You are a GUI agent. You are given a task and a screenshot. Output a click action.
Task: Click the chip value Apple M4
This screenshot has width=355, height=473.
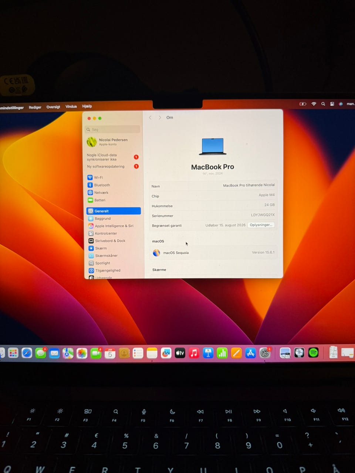pos(267,195)
